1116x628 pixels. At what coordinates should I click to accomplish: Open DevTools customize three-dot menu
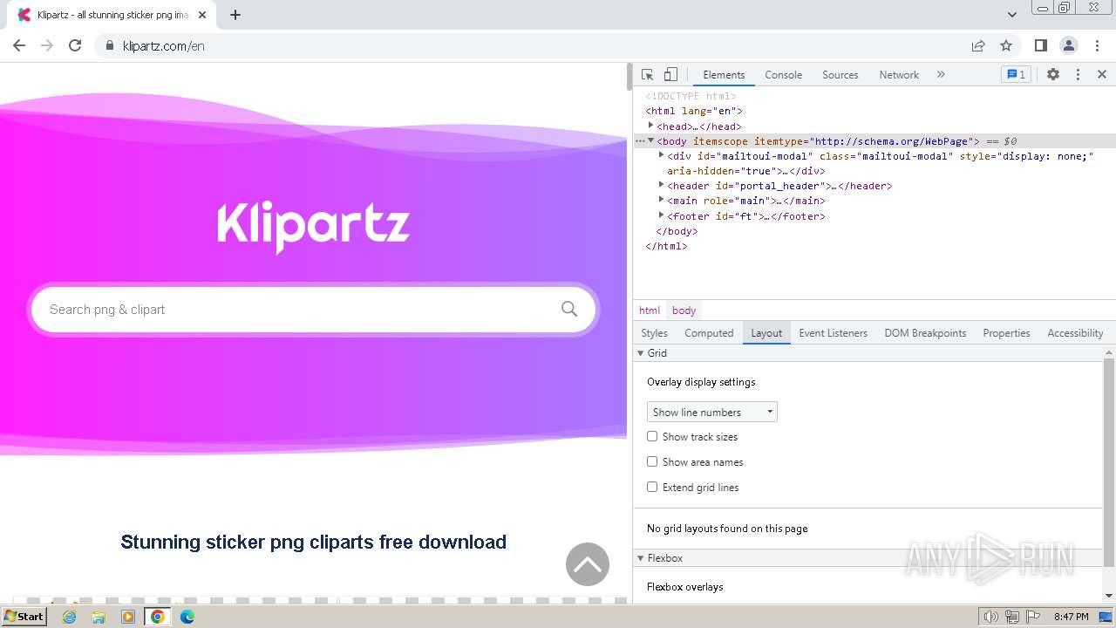1078,75
